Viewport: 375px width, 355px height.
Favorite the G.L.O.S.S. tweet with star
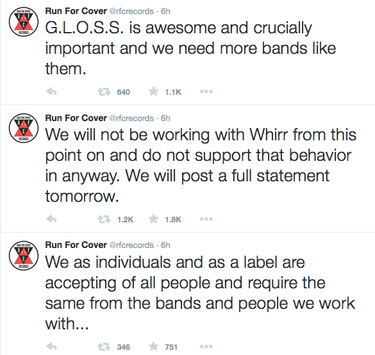(x=153, y=92)
